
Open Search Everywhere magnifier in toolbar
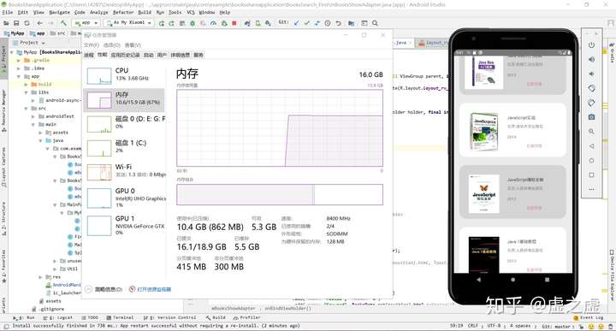pyautogui.click(x=376, y=23)
